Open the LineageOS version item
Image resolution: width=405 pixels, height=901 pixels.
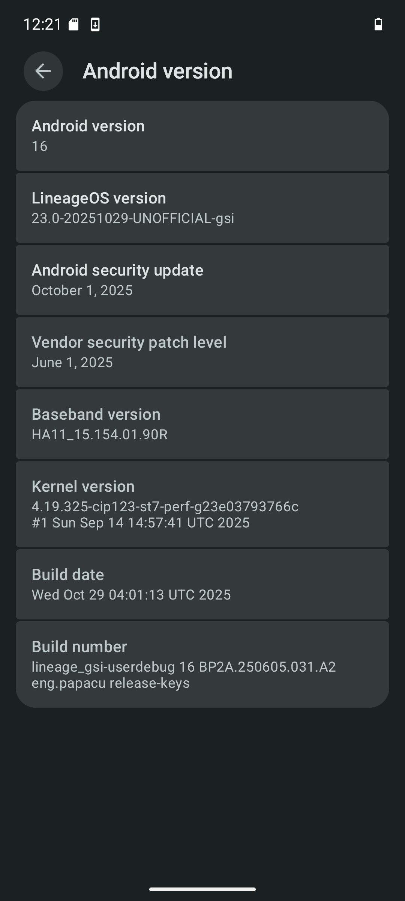(x=202, y=208)
